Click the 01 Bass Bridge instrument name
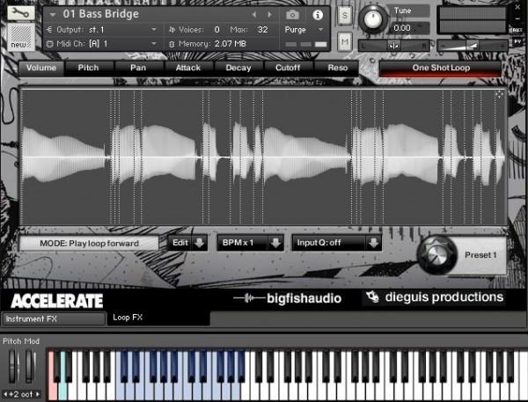 click(101, 14)
